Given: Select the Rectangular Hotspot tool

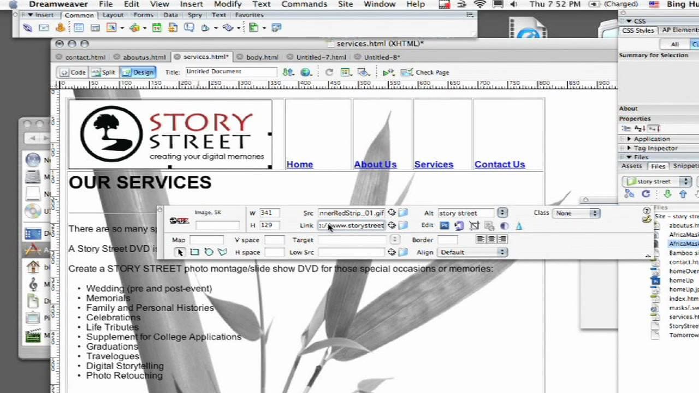Looking at the screenshot, I should pyautogui.click(x=194, y=252).
